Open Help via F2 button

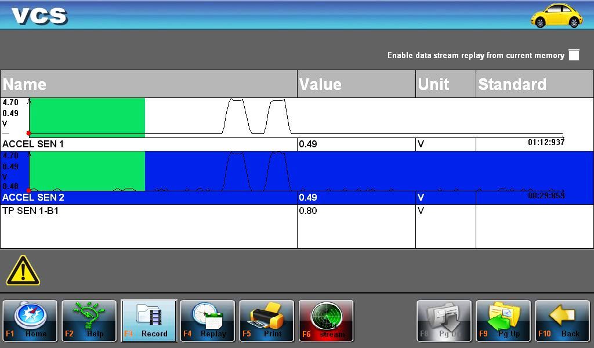tap(89, 321)
